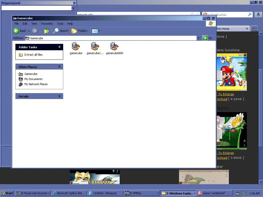The height and width of the screenshot is (197, 263).
Task: Click Pikmin To Enlarge link
Action: click(225, 153)
